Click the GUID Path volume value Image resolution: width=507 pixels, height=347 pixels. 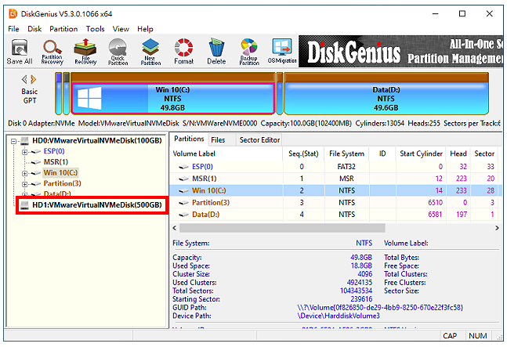tap(380, 308)
